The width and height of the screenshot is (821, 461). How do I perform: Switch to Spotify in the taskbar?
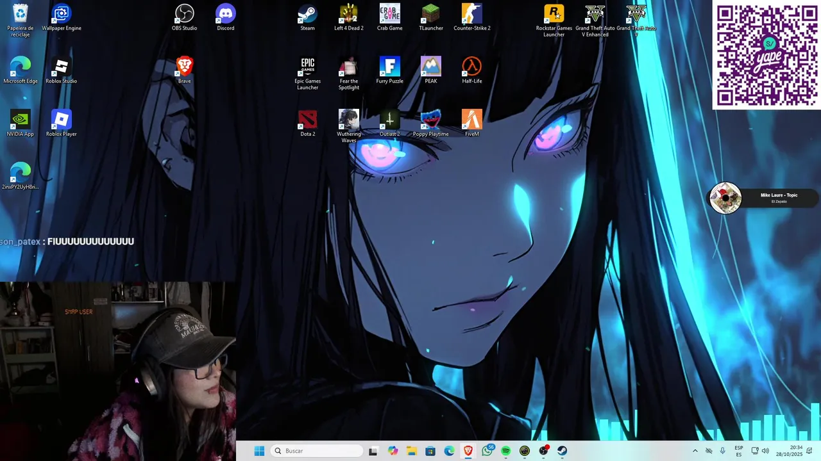point(505,451)
